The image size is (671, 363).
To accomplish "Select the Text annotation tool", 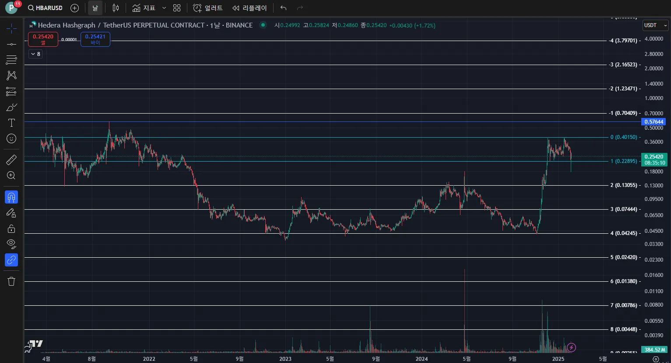I will tap(11, 123).
